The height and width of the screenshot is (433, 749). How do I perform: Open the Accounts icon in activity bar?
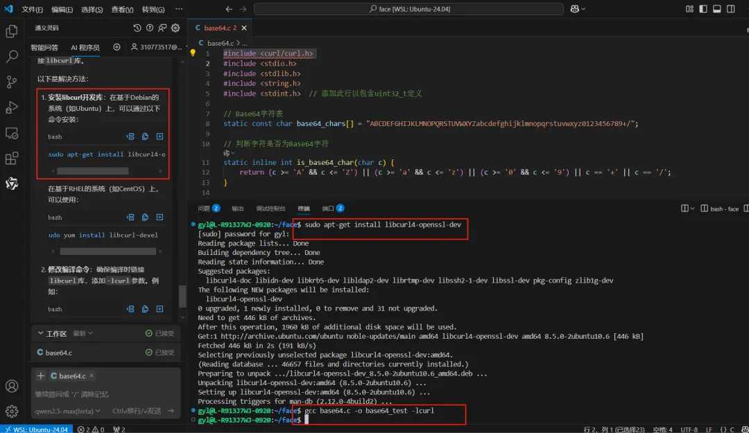coord(12,386)
